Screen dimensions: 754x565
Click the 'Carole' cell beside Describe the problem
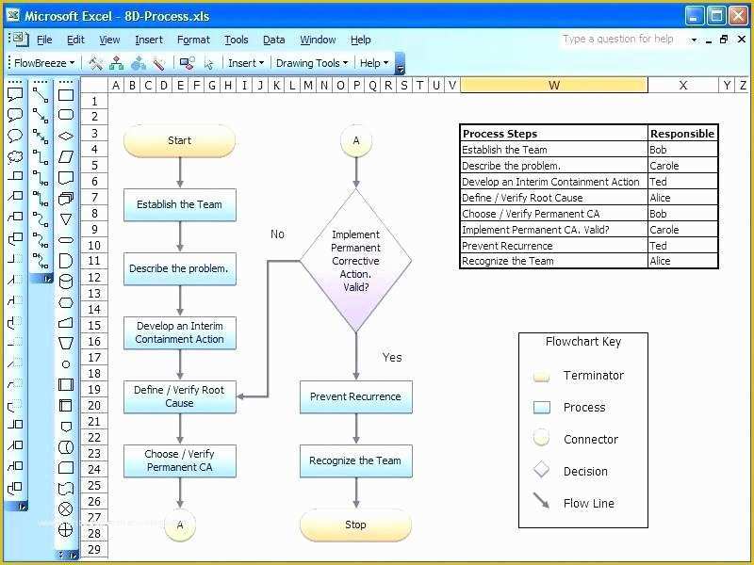[682, 166]
